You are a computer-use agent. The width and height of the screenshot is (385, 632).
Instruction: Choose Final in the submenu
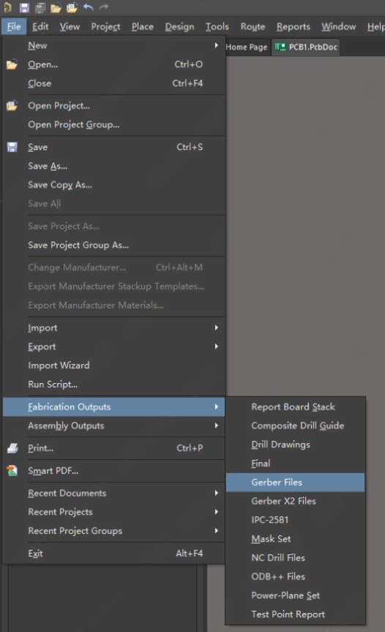pos(295,464)
